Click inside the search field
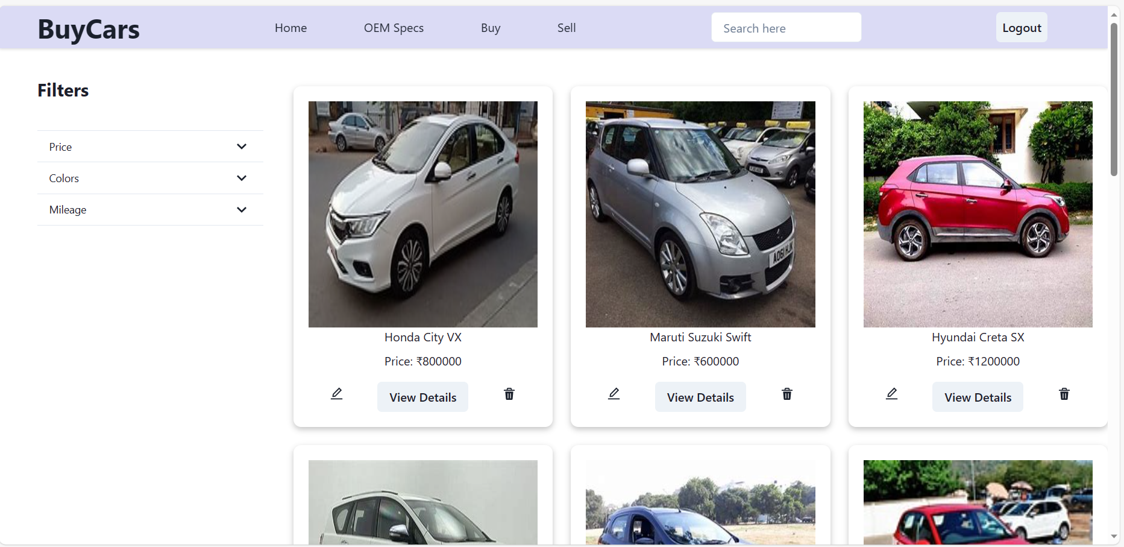 pos(786,27)
